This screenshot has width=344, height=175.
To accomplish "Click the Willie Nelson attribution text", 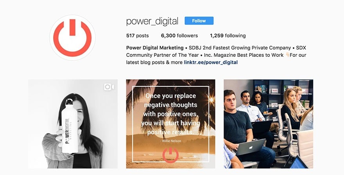I will 171,141.
